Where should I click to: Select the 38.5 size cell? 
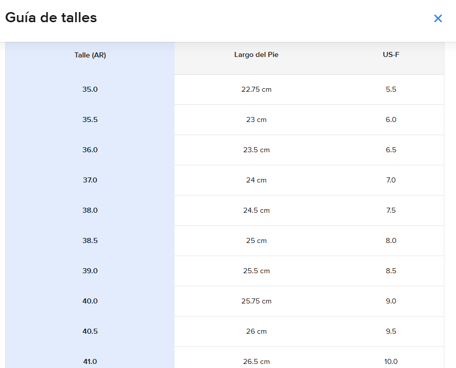pos(90,240)
